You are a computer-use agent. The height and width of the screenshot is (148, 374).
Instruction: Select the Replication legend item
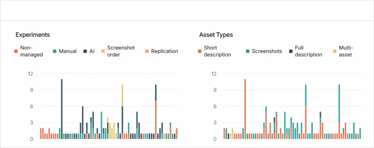point(164,51)
